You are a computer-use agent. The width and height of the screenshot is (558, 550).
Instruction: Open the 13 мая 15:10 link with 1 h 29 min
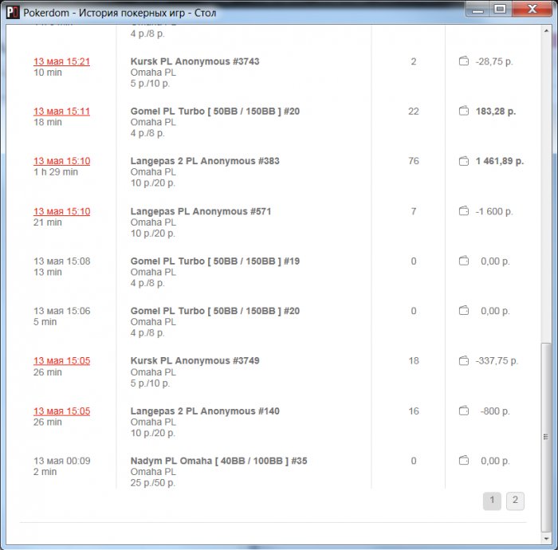point(62,161)
